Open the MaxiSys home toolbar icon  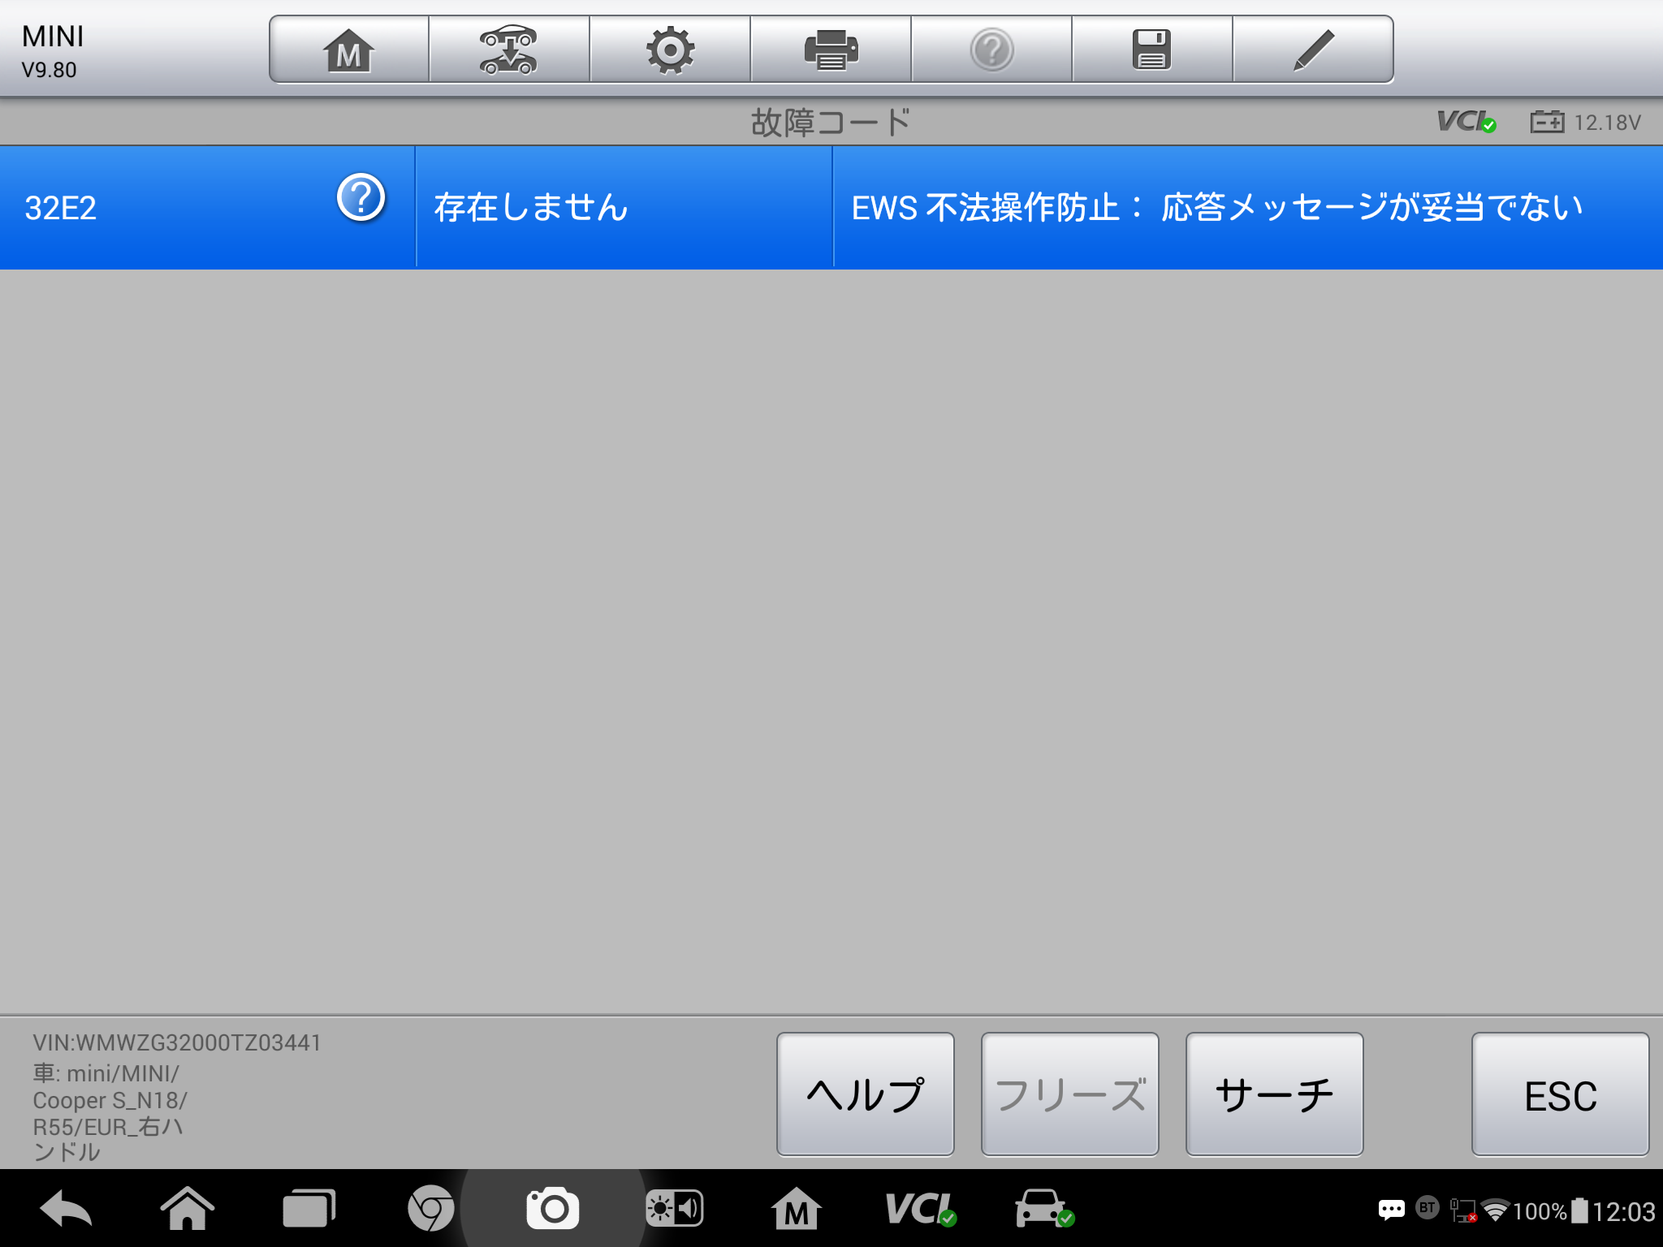349,50
